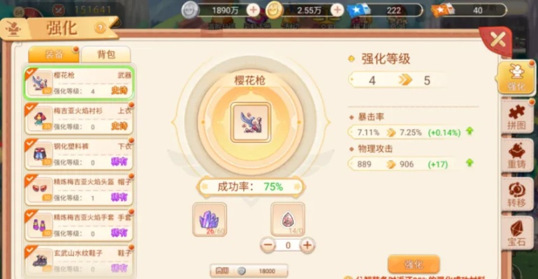
Task: Select 精炼梅吉亚火焰头盔 hat item
Action: click(x=79, y=190)
